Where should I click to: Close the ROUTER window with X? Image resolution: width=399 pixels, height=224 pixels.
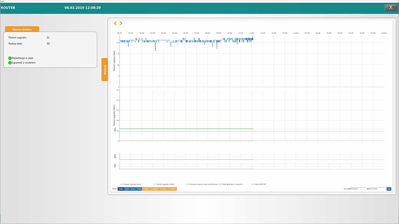click(x=390, y=7)
